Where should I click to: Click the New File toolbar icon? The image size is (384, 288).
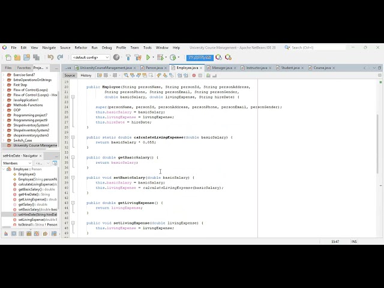coord(8,58)
